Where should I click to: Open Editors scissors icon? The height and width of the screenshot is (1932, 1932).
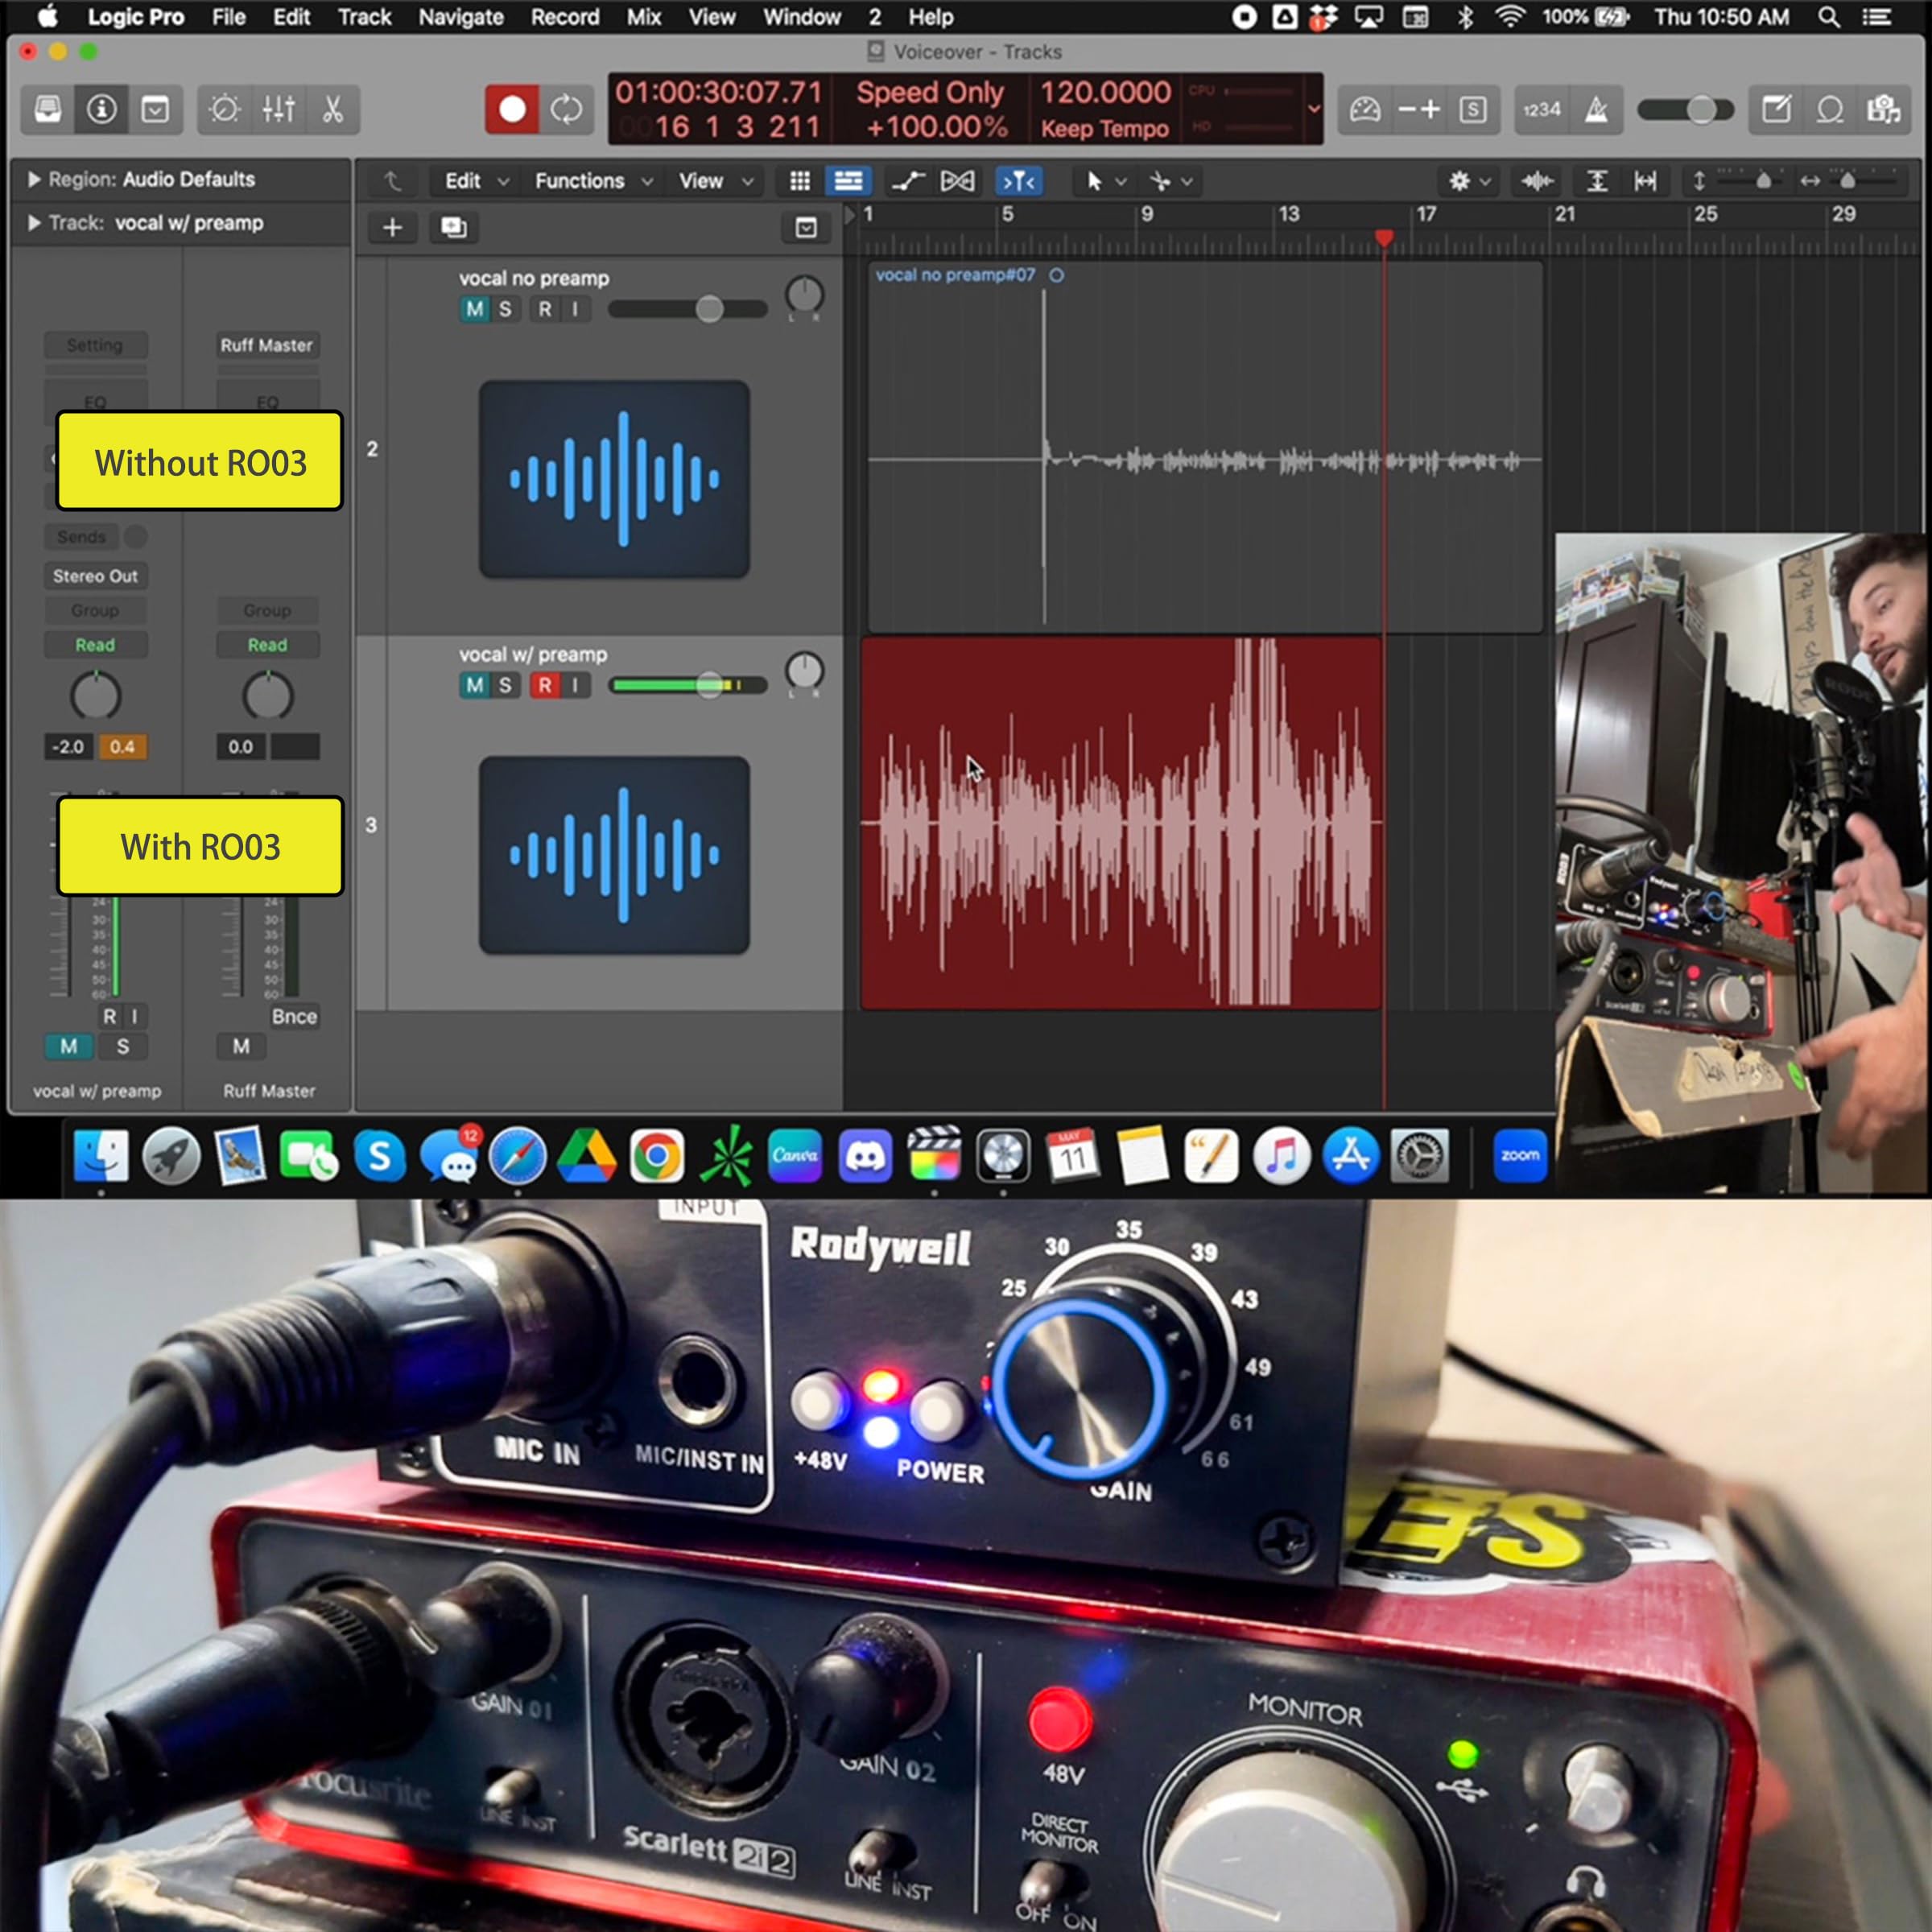pyautogui.click(x=332, y=109)
